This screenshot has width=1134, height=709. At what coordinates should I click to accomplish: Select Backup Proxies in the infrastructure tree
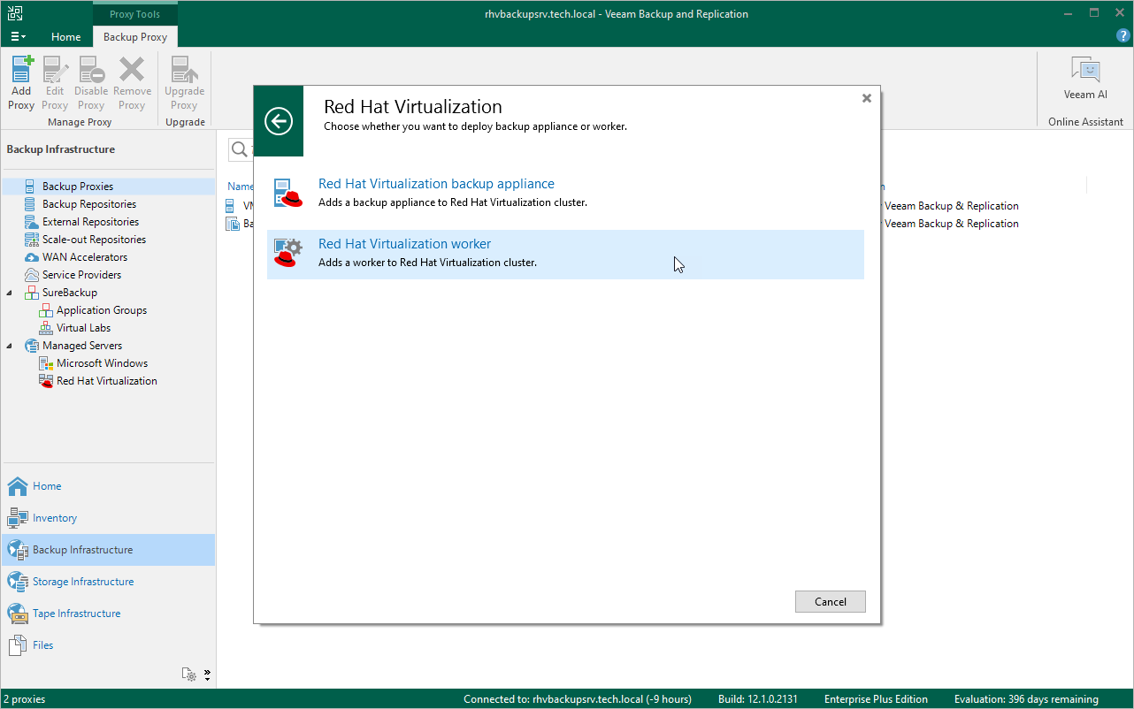(x=78, y=187)
